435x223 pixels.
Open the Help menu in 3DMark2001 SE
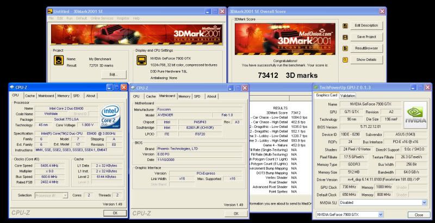coord(136,18)
